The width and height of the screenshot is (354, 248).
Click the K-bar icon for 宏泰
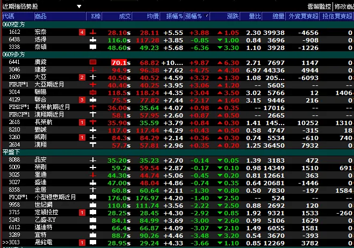[x=93, y=33]
